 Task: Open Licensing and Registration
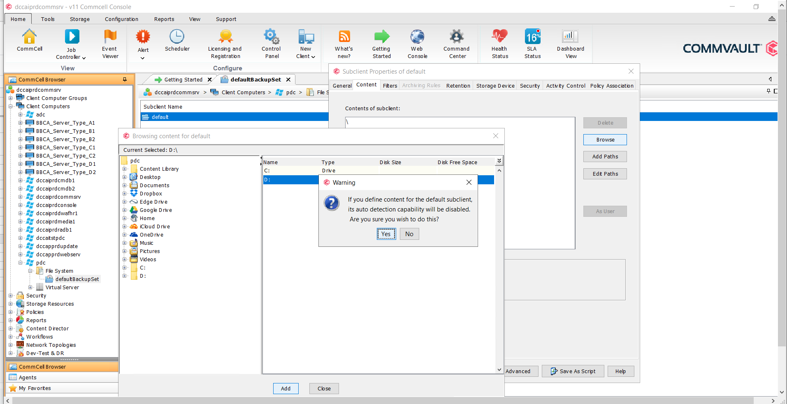pos(225,44)
